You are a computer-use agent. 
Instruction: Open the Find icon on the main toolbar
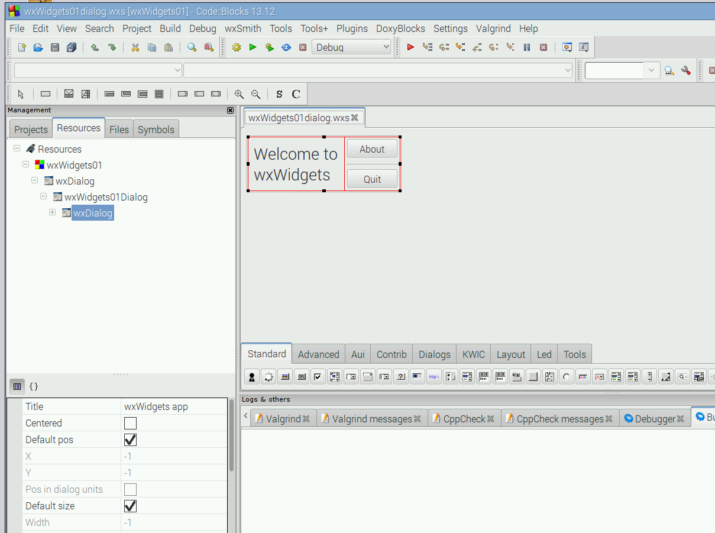[x=192, y=47]
